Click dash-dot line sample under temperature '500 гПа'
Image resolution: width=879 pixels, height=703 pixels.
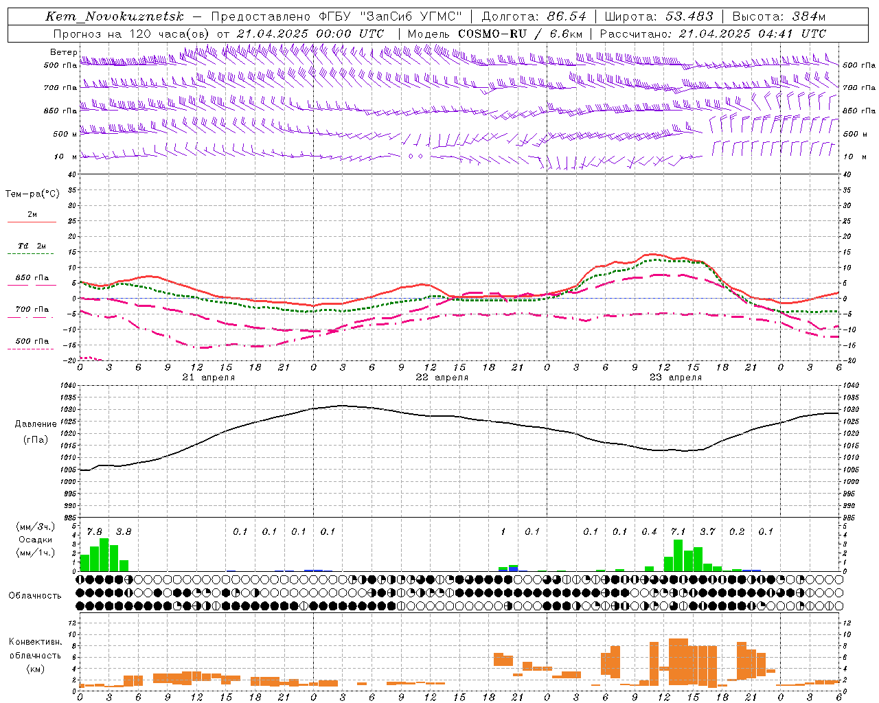pos(30,349)
